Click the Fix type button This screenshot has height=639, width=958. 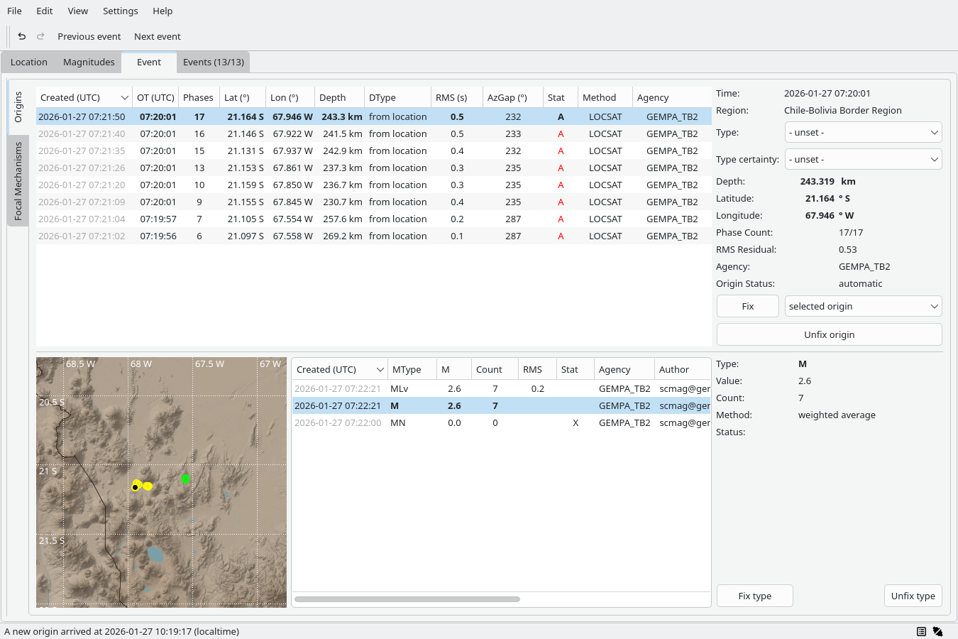click(754, 596)
